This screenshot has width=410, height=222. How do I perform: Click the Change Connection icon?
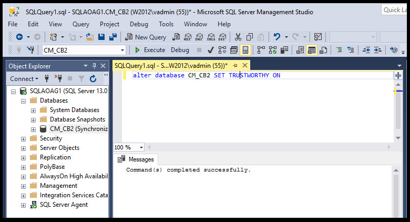pyautogui.click(x=30, y=50)
